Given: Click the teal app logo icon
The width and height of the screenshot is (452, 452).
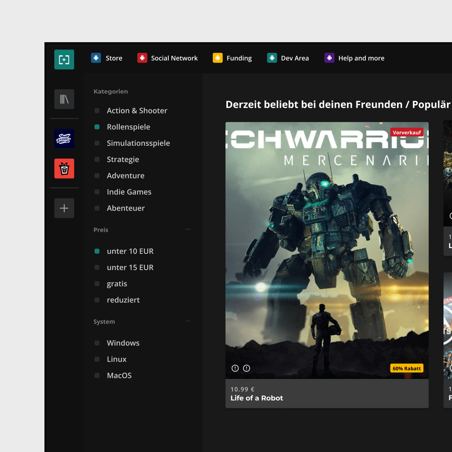Looking at the screenshot, I should point(64,60).
